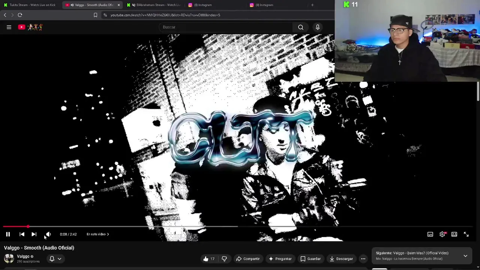The image size is (480, 270).
Task: Focus the Buscar search field
Action: [226, 27]
